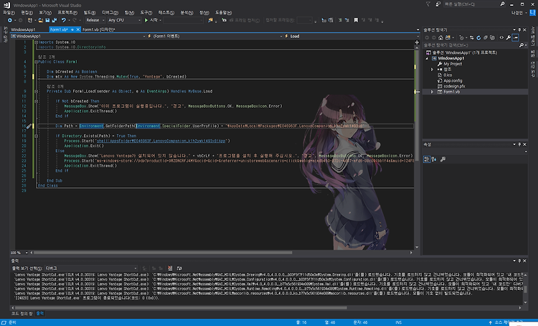Open the Any CPU platform dropdown
The height and width of the screenshot is (326, 538).
(x=124, y=20)
